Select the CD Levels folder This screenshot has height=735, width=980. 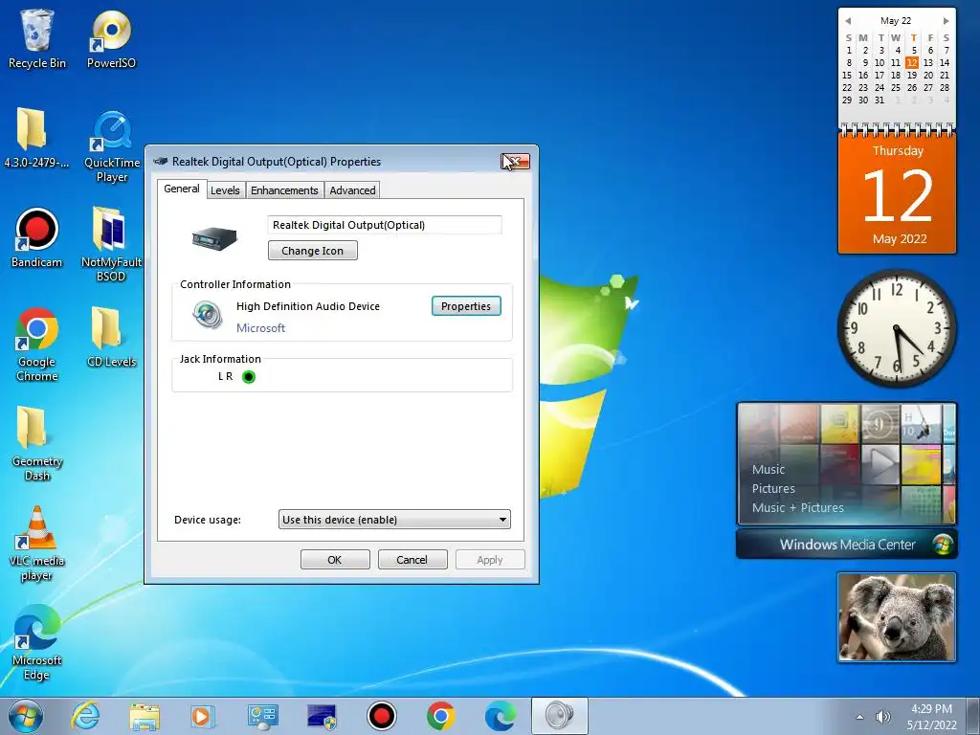(111, 336)
